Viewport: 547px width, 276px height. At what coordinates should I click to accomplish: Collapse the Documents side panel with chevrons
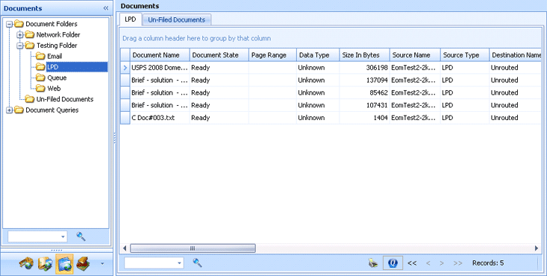tap(106, 8)
